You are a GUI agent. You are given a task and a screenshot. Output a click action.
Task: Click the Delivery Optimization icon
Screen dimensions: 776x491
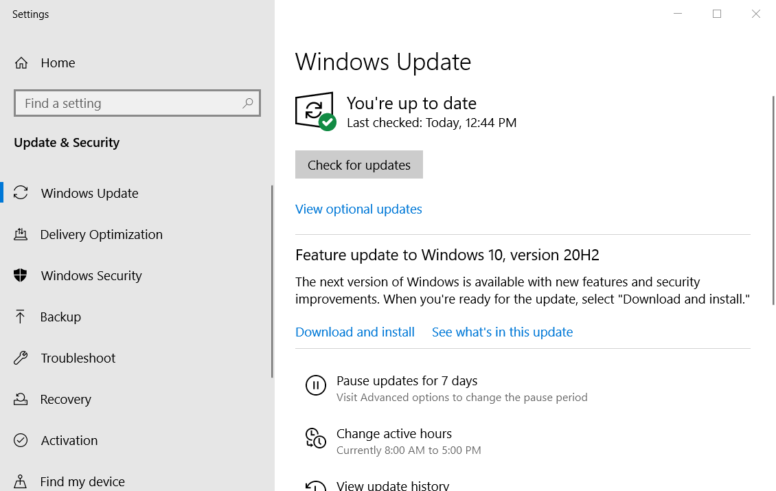click(21, 234)
